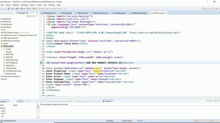Click the Quick Access search field
Screen dimensions: 220x123
207,9
